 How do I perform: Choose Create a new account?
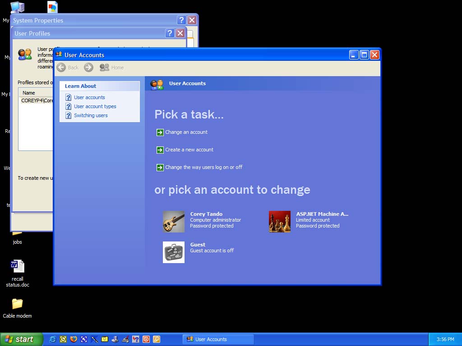click(x=185, y=150)
